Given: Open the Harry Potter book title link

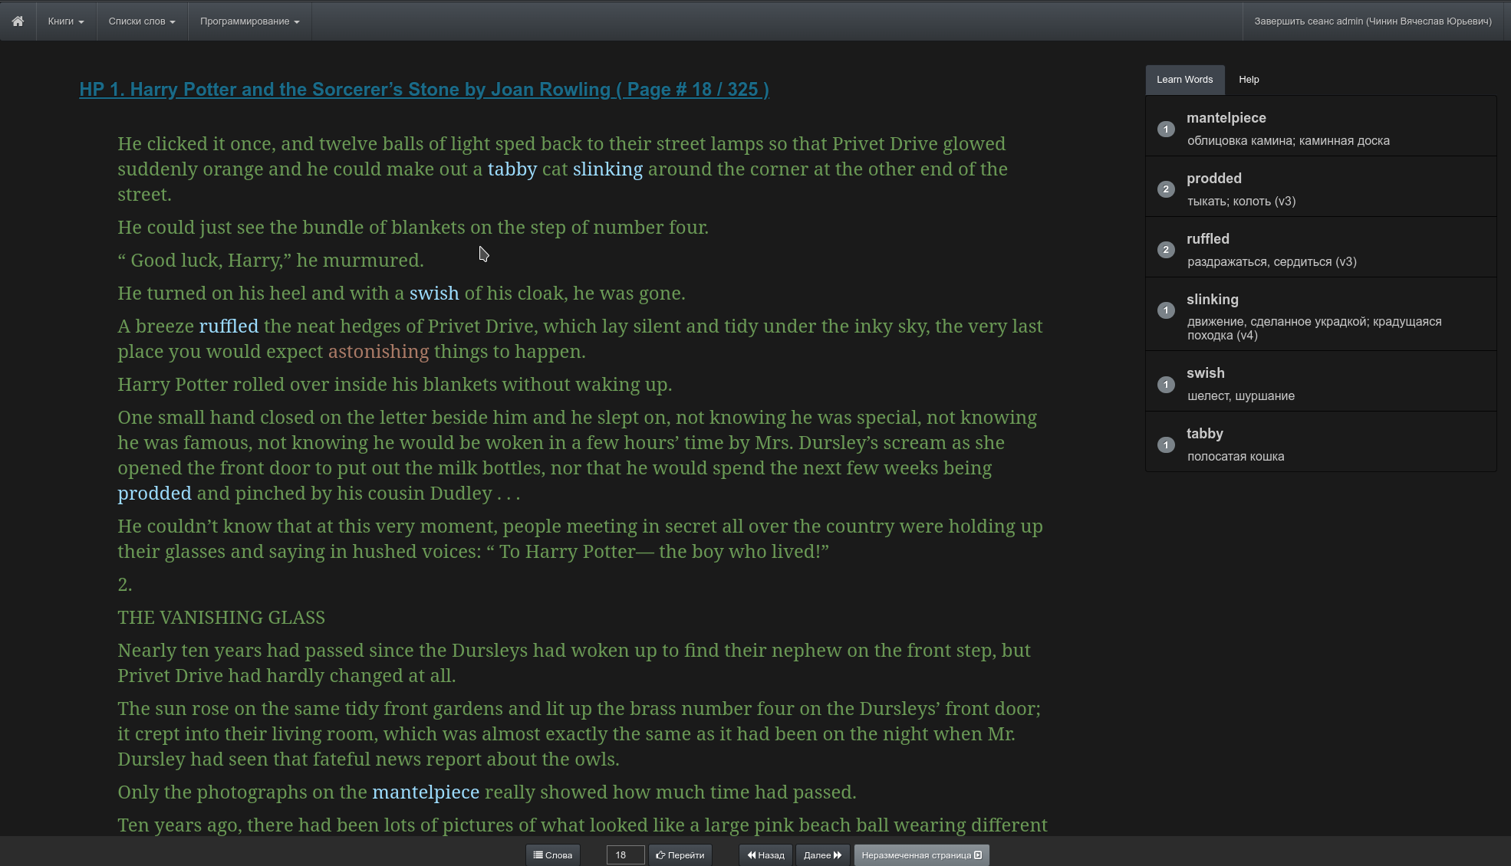Looking at the screenshot, I should tap(423, 89).
